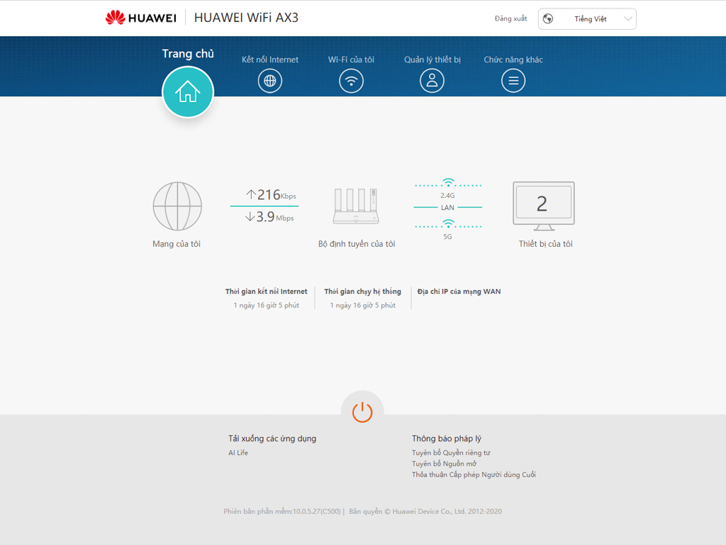
Task: Open the Chức năng khác tab
Action: pyautogui.click(x=513, y=60)
